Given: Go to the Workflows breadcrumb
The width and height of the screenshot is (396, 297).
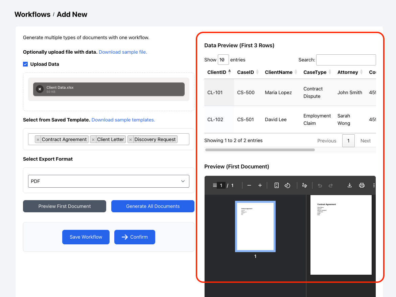Looking at the screenshot, I should pyautogui.click(x=32, y=15).
